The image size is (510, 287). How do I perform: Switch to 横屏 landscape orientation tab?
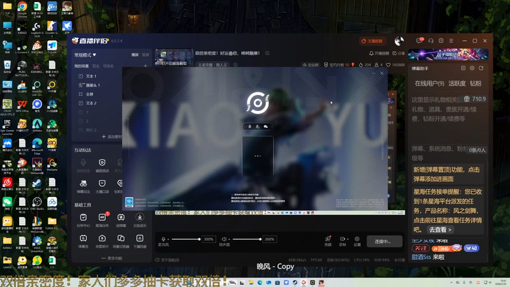135,55
